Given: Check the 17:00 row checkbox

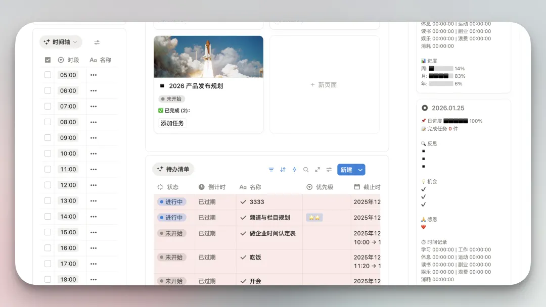Looking at the screenshot, I should pyautogui.click(x=48, y=264).
